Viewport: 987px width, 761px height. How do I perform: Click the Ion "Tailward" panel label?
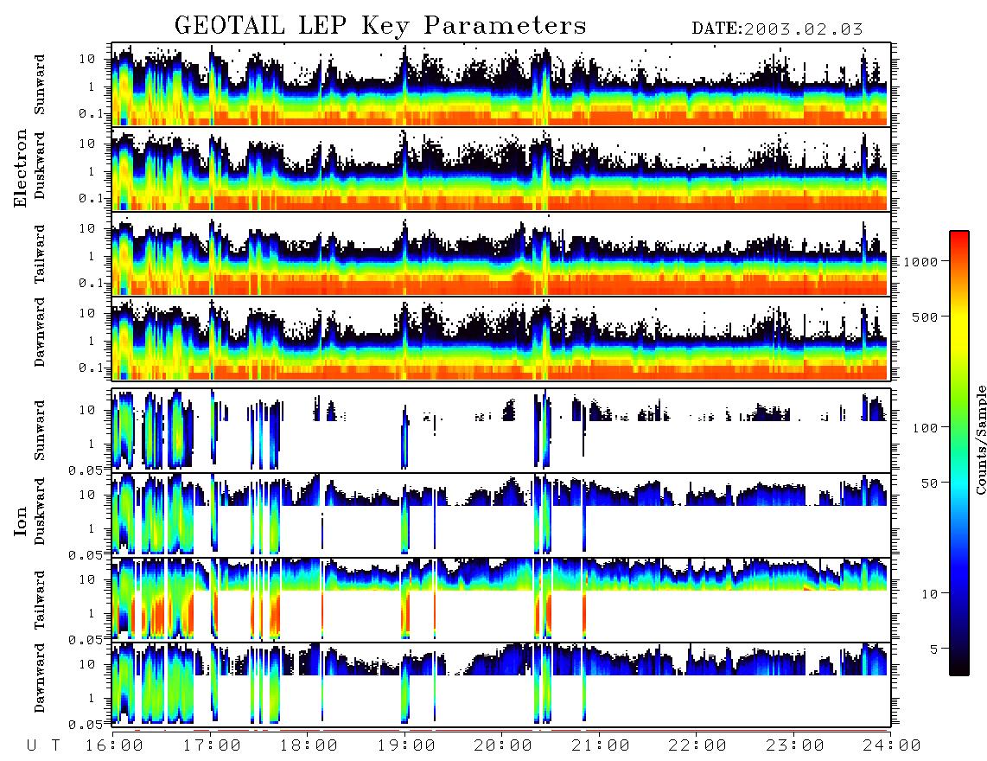40,599
